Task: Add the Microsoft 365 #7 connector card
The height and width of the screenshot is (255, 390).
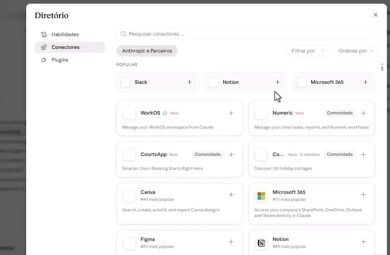Action: (363, 194)
